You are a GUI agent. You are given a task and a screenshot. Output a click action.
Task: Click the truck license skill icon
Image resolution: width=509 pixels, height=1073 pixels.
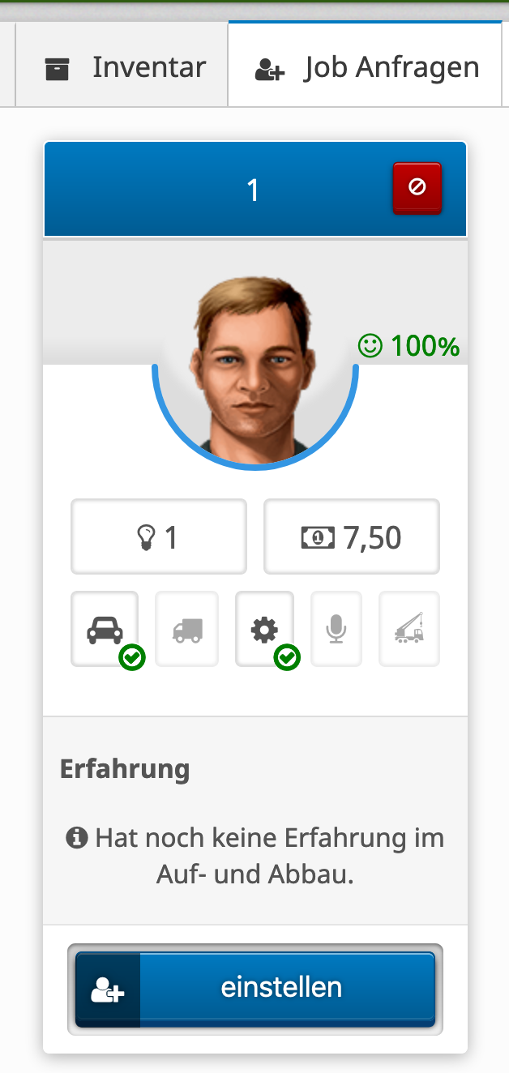(187, 629)
